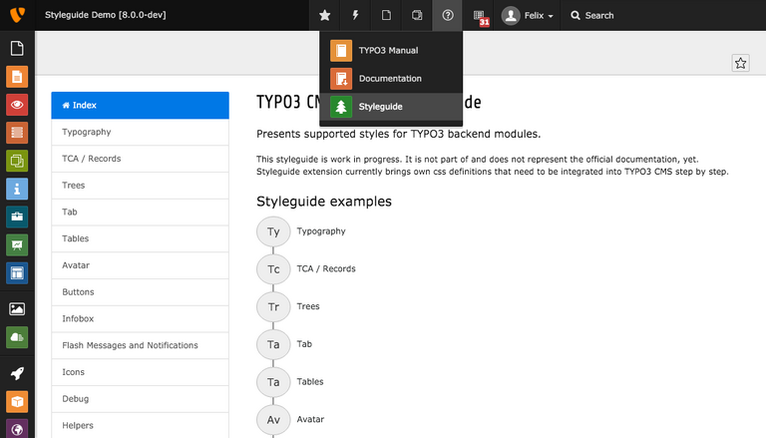Open the flush caches lightning icon

click(x=355, y=15)
